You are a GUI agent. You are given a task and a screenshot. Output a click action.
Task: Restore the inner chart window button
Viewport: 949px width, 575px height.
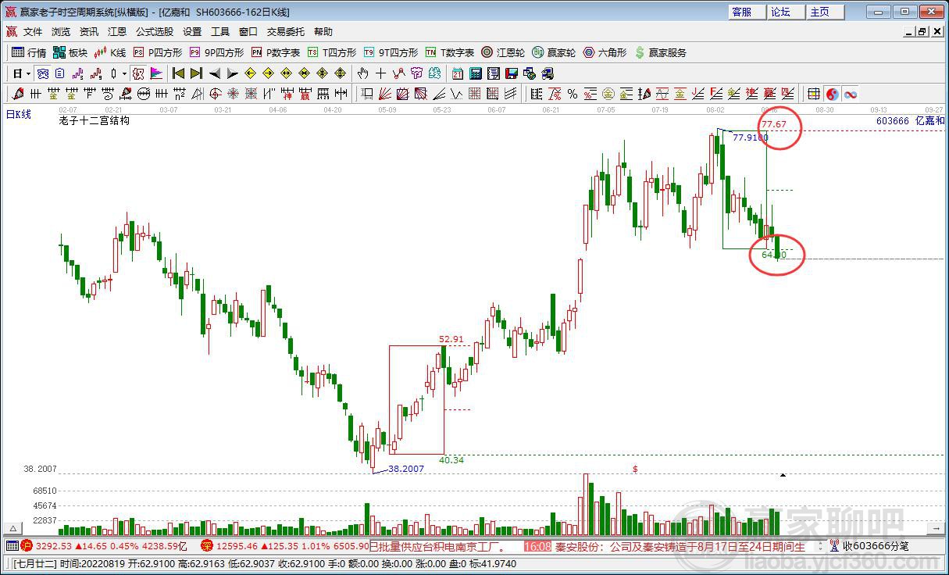pos(922,32)
